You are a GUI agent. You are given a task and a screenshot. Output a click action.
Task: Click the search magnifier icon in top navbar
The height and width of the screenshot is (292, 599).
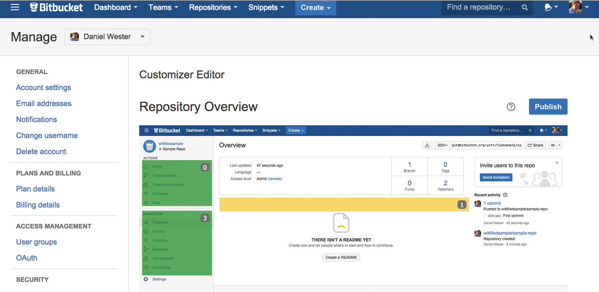pyautogui.click(x=524, y=7)
